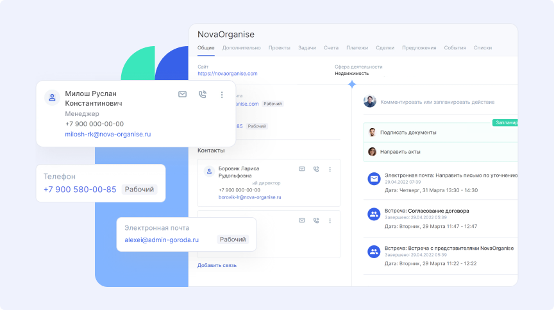Viewport: 554px width, 310px height.
Task: Open three-dot menu on Милош Руслан card
Action: [222, 94]
